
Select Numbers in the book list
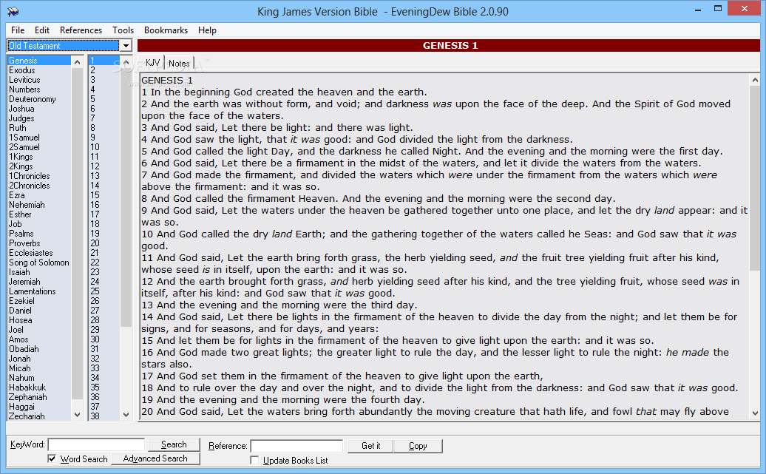(x=39, y=89)
